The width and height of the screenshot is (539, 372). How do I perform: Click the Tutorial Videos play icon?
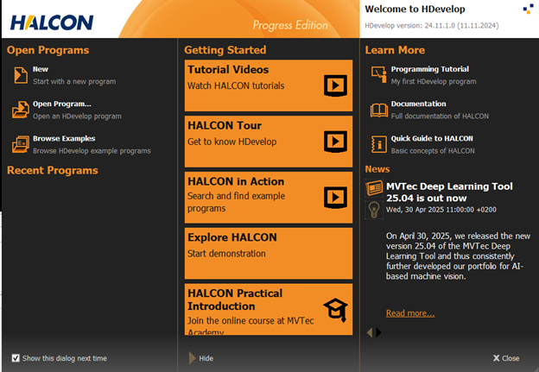(335, 85)
